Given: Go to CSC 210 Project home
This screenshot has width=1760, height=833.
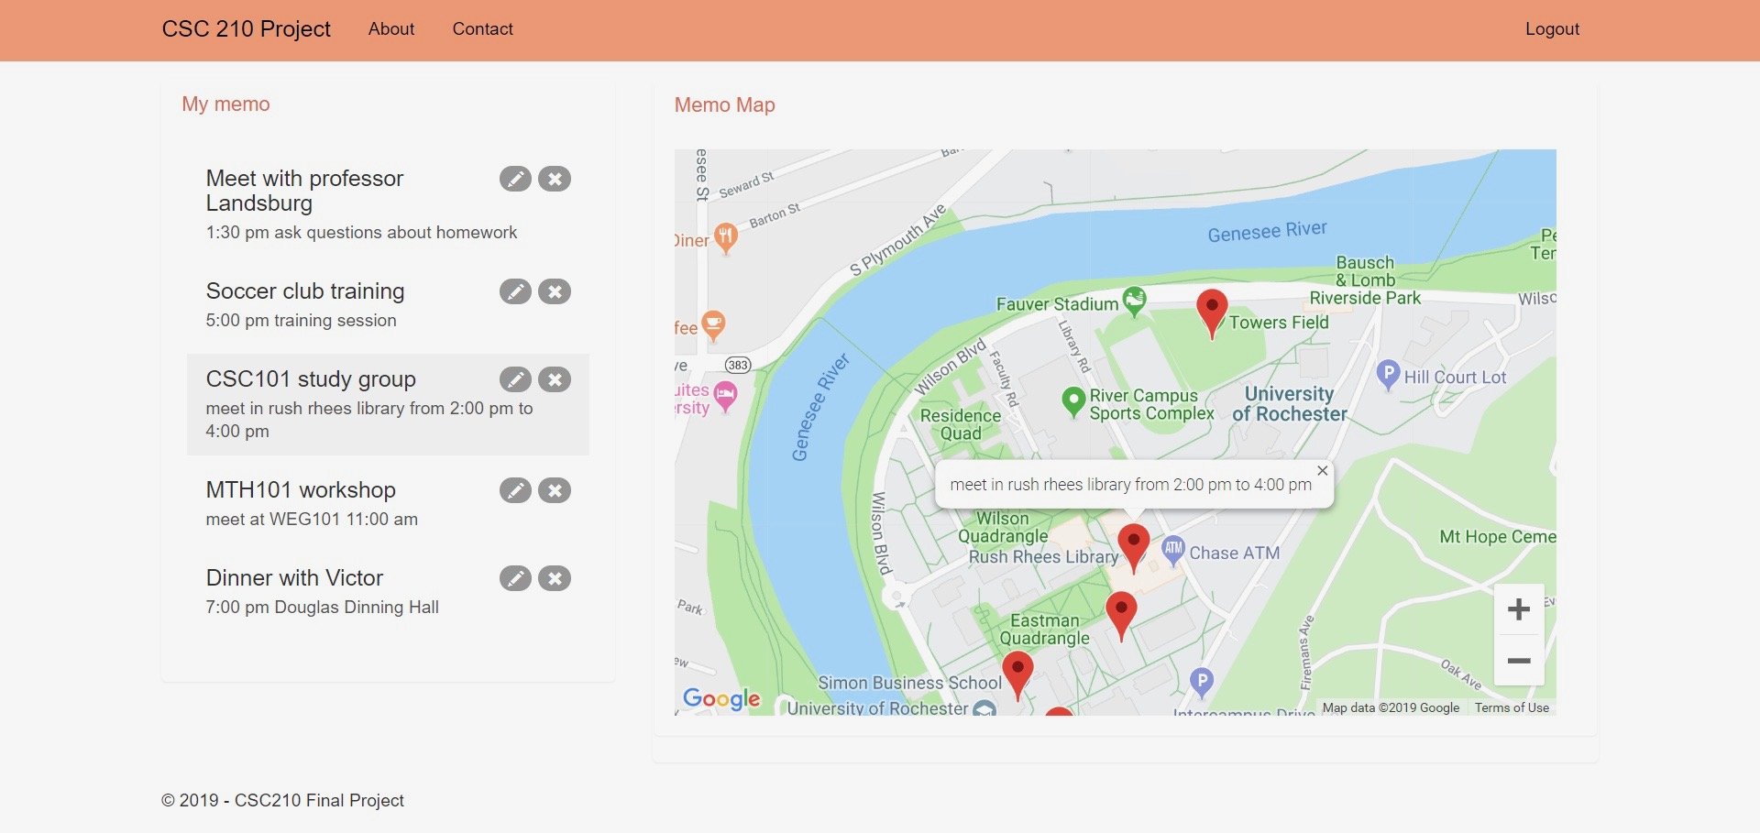Looking at the screenshot, I should coord(246,29).
